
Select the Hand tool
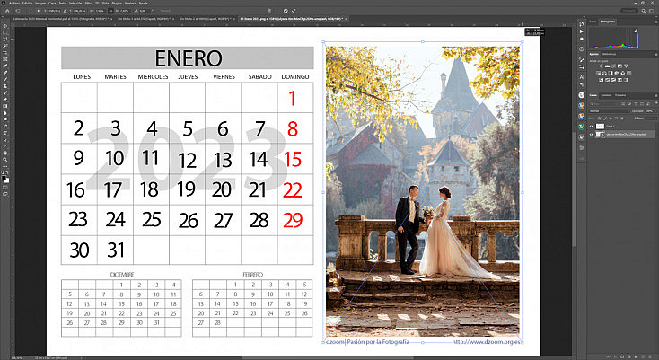coord(5,153)
